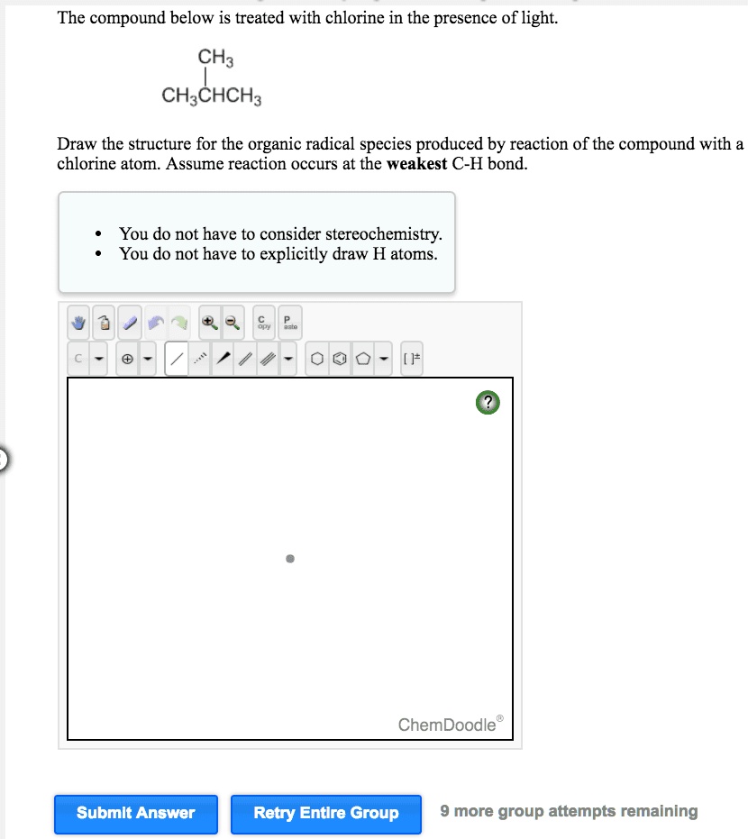This screenshot has height=839, width=748.
Task: Click the Submit Answer button
Action: [x=135, y=813]
